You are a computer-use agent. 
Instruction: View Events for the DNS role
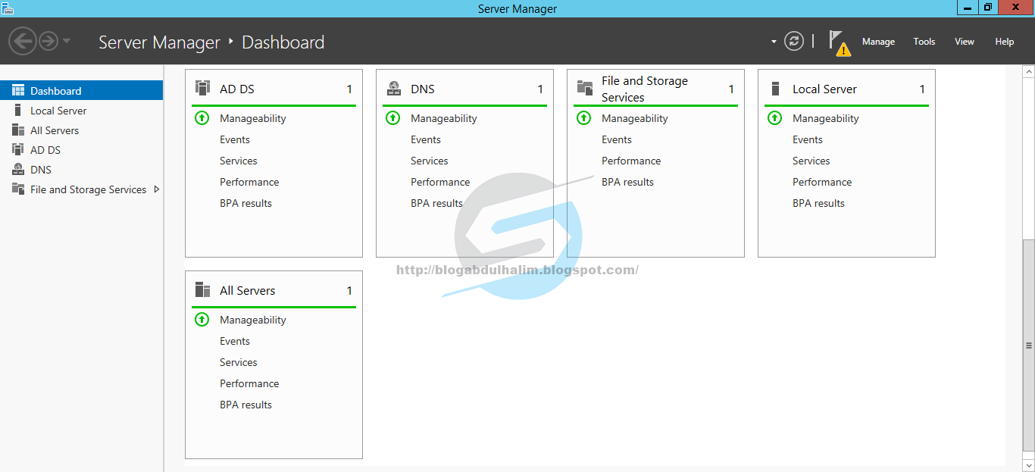pyautogui.click(x=426, y=139)
